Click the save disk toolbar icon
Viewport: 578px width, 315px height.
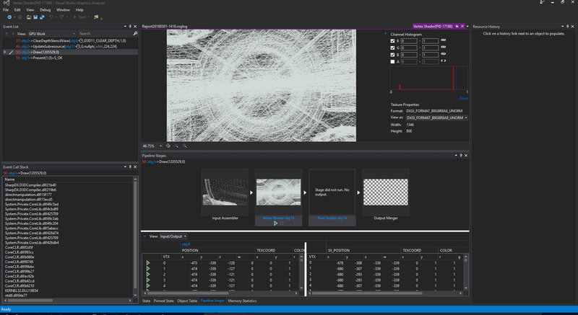35,17
